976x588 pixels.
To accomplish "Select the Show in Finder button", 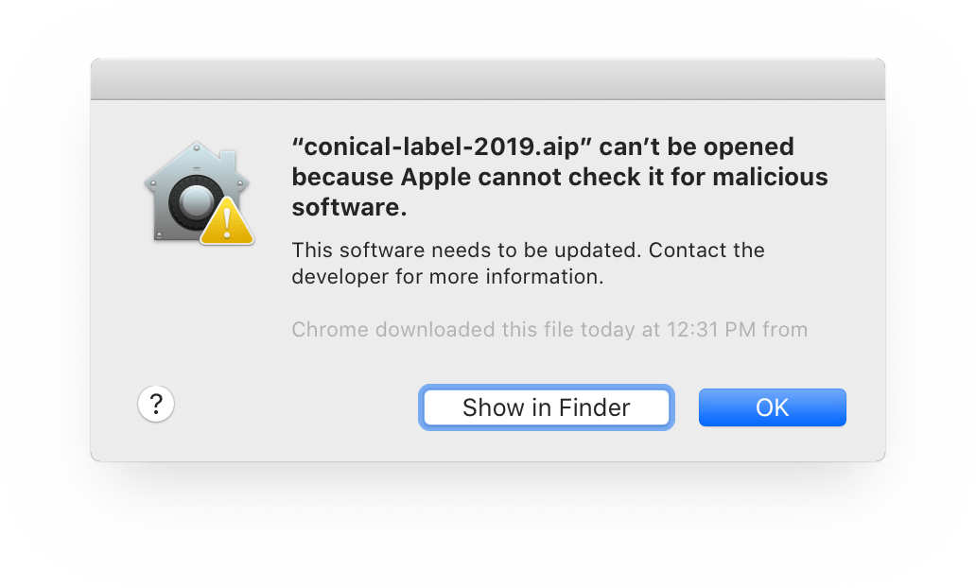I will click(x=546, y=407).
